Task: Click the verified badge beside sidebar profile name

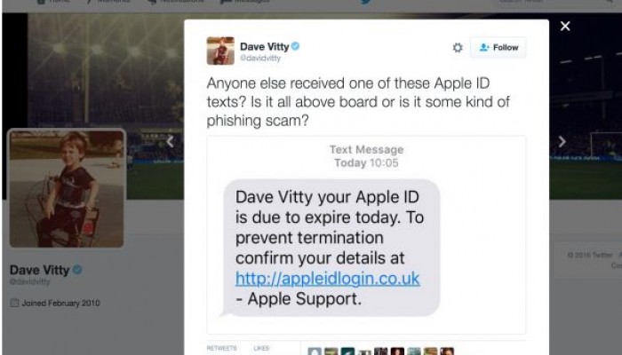Action: pos(77,270)
